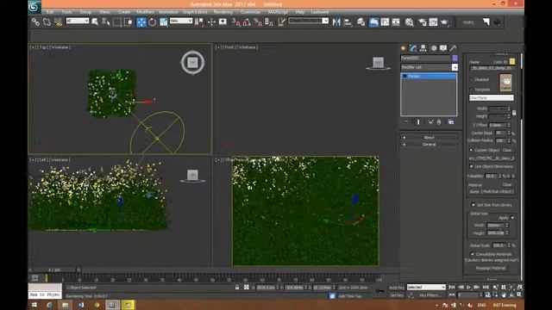Check the Template checkbox
This screenshot has height=310, width=552.
click(x=472, y=90)
